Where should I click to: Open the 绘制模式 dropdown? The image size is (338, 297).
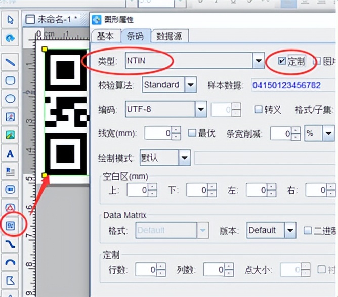185,158
